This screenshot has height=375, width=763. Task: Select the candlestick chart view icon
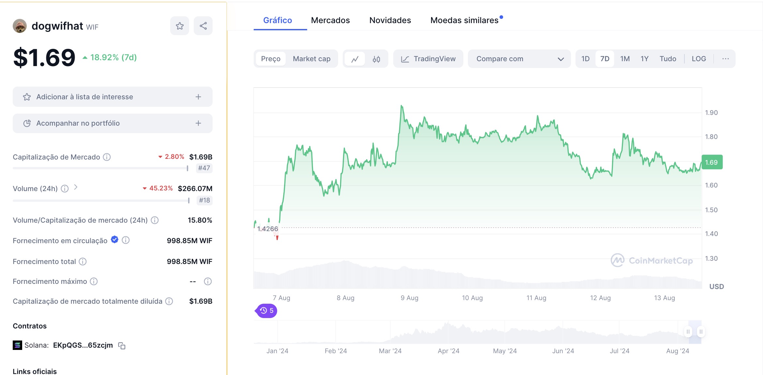point(376,59)
